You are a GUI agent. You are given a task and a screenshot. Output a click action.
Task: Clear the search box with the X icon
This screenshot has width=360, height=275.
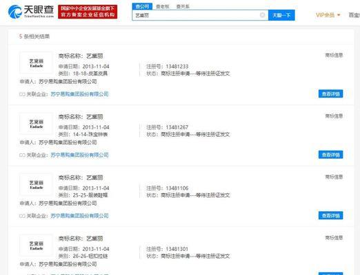pyautogui.click(x=262, y=15)
